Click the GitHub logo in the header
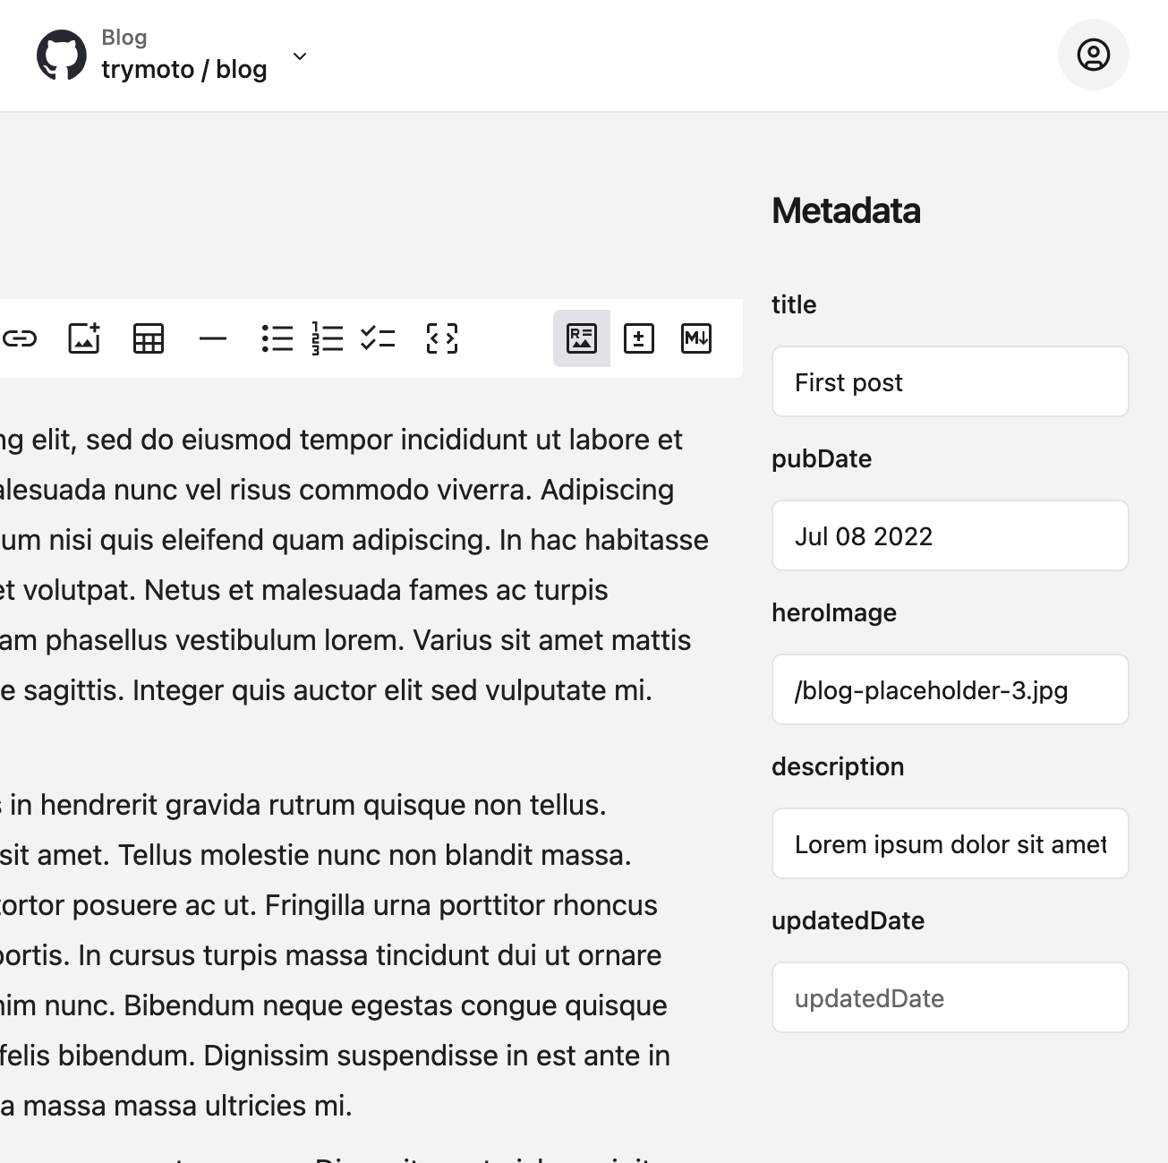This screenshot has height=1163, width=1168. coord(62,55)
